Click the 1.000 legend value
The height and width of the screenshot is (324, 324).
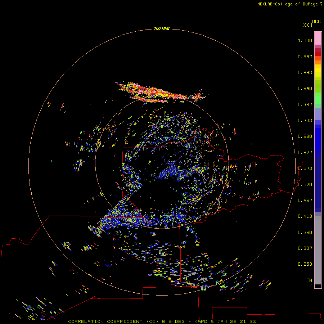[305, 41]
